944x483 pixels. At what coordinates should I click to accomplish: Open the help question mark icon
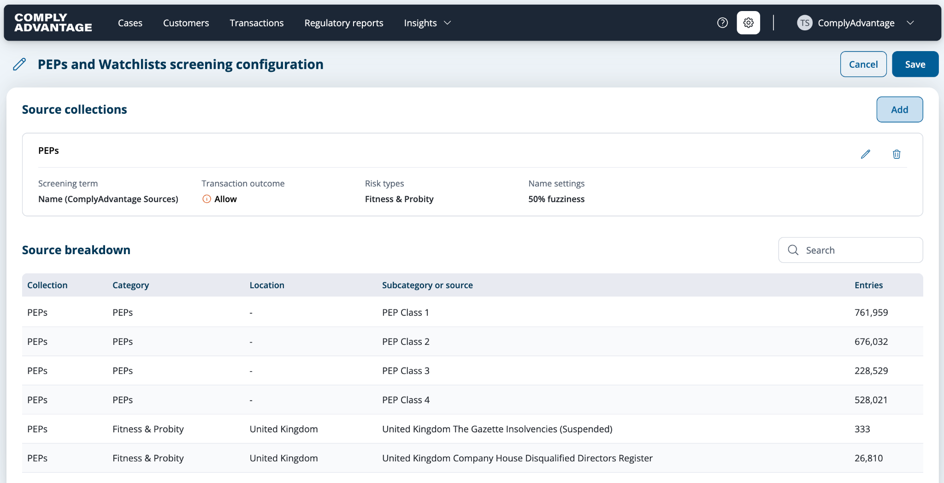(x=722, y=23)
